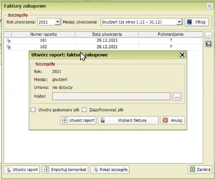This screenshot has width=215, height=180.
Task: Click Utwórz raport in the dialog
Action: (x=78, y=120)
